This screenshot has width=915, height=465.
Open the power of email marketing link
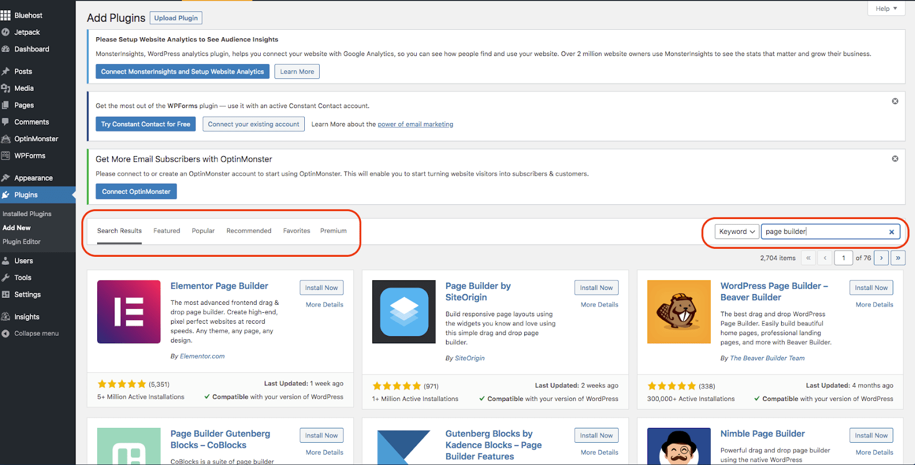point(415,124)
